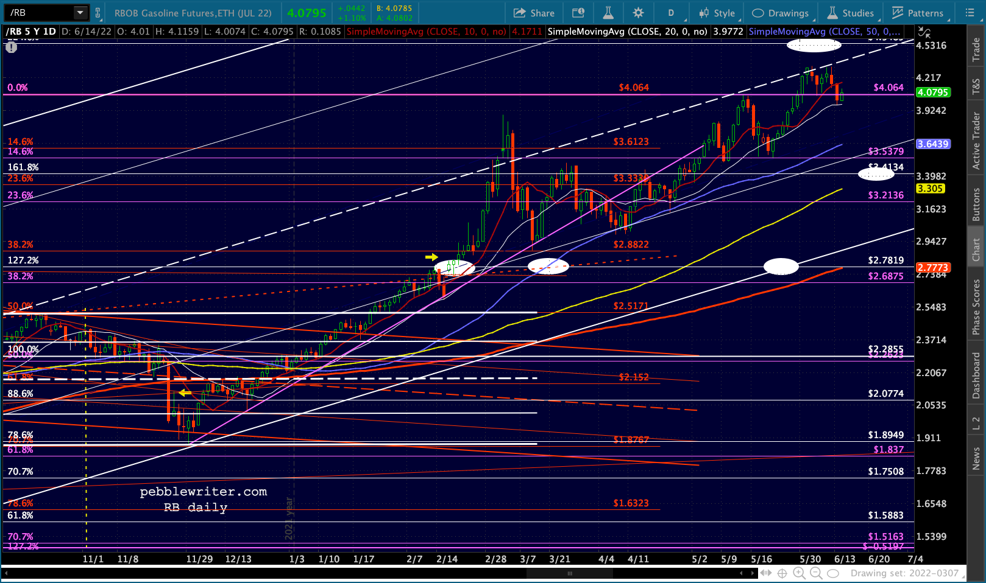Open the list menu icon at top right

click(970, 13)
